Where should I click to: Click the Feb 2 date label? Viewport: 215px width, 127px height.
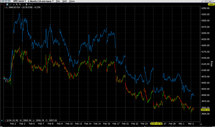[x=13, y=124]
